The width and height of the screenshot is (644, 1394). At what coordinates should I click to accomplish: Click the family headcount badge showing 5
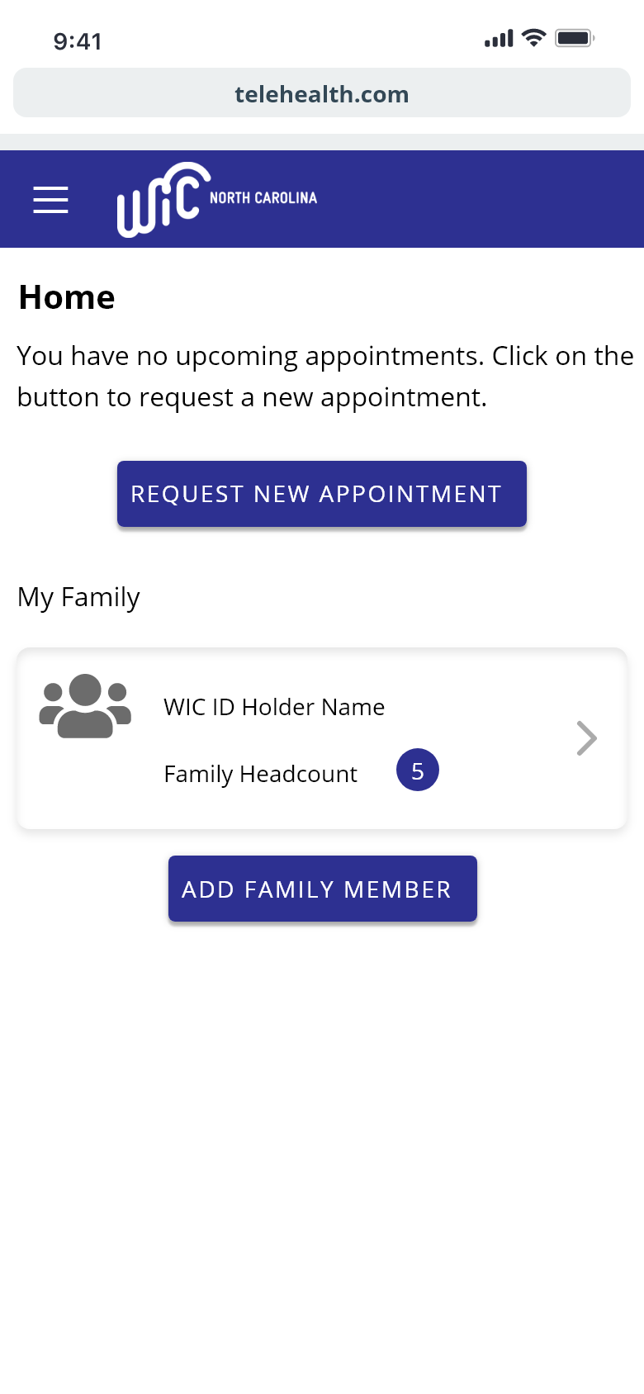(x=418, y=770)
